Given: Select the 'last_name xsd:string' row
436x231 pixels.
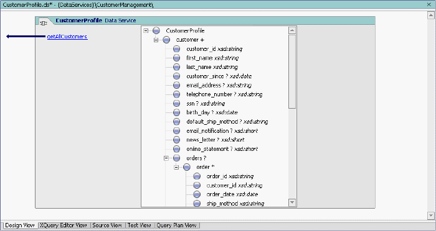Looking at the screenshot, I should pos(212,67).
